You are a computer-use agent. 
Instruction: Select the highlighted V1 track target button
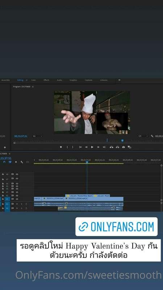[7, 199]
